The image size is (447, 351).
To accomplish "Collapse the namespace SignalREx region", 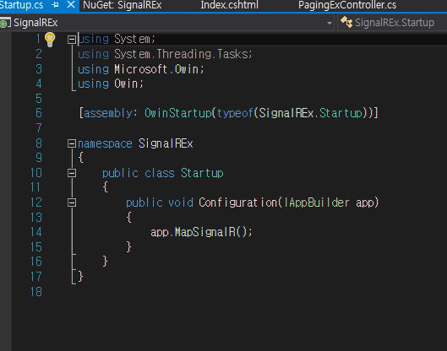I will 72,143.
